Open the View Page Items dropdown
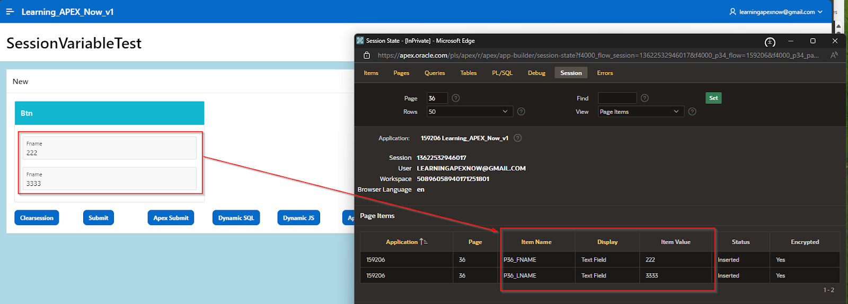The width and height of the screenshot is (848, 304). tap(641, 111)
